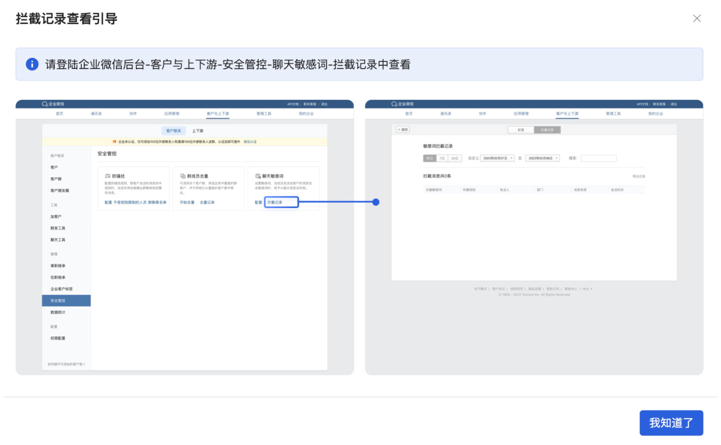Click 数据统计 sidebar item in left screenshot
This screenshot has height=445, width=721.
point(58,312)
